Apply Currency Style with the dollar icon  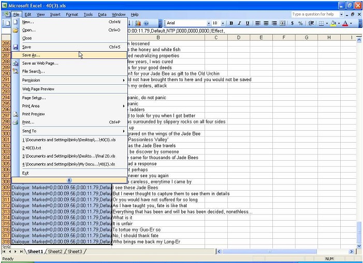(293, 23)
